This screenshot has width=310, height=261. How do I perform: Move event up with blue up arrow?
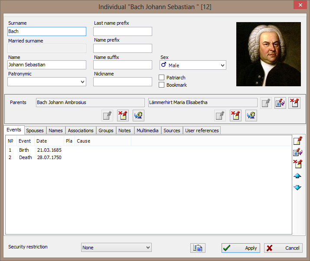297,176
